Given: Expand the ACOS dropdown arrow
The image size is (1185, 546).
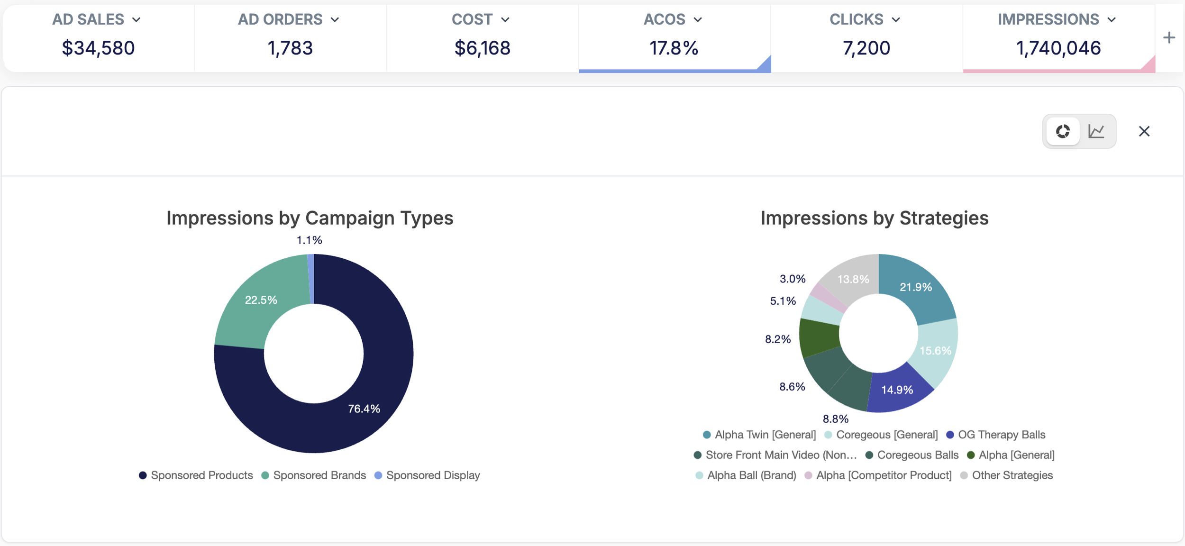Looking at the screenshot, I should click(x=698, y=20).
